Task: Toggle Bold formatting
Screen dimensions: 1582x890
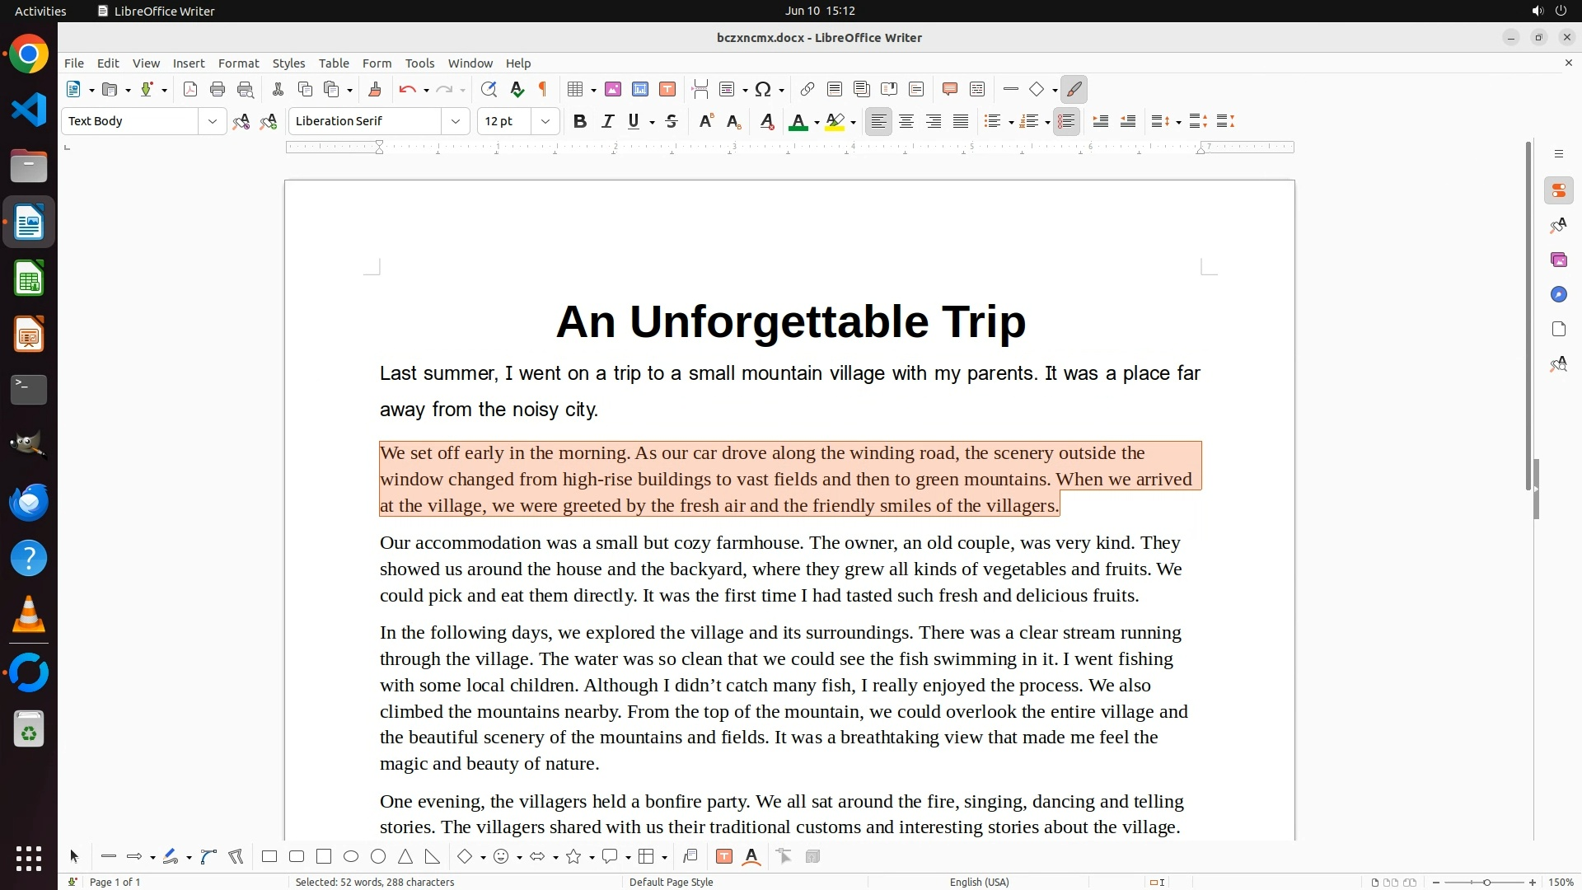Action: point(580,122)
